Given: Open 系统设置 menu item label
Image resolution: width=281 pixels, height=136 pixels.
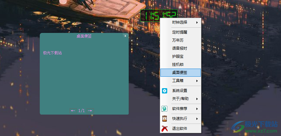Looking at the screenshot, I should (x=180, y=91).
